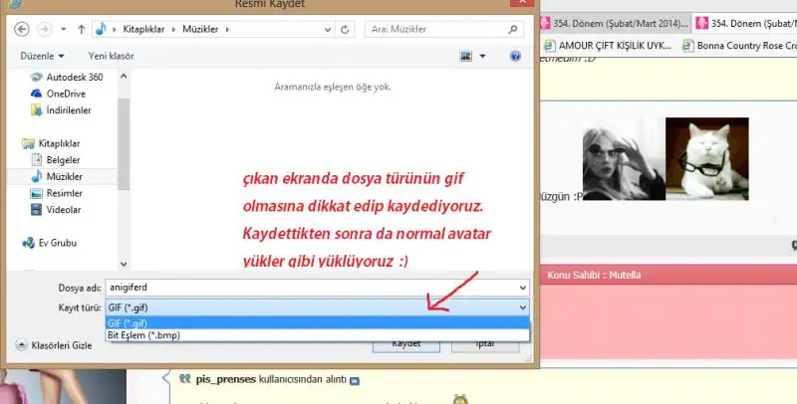Click the change view icon
This screenshot has height=404, width=797.
tap(466, 57)
